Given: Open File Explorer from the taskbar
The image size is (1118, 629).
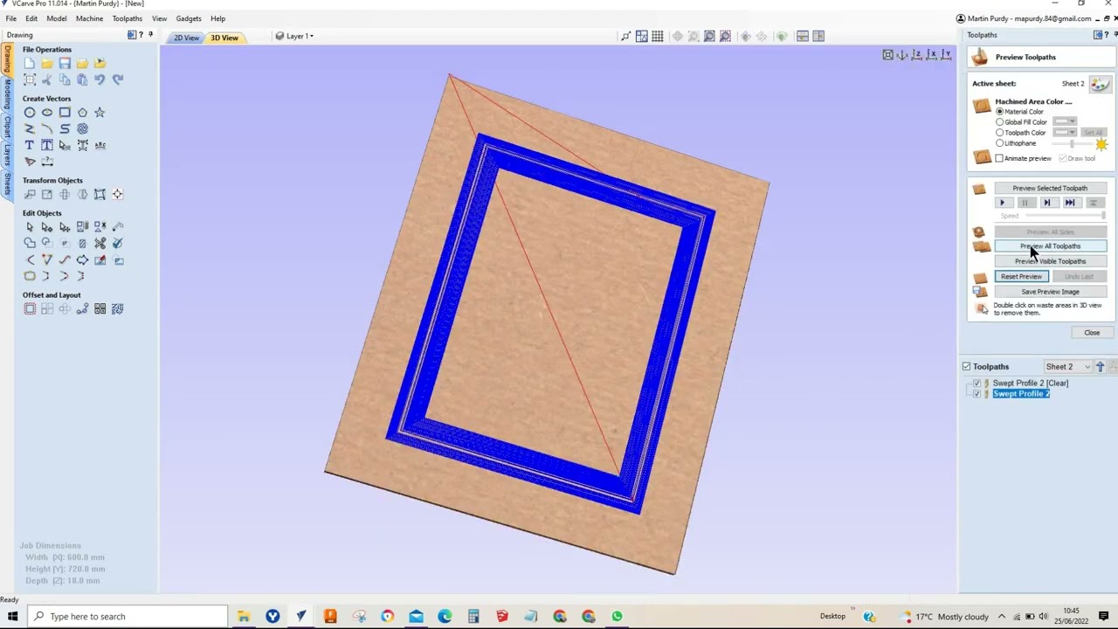Looking at the screenshot, I should [244, 617].
